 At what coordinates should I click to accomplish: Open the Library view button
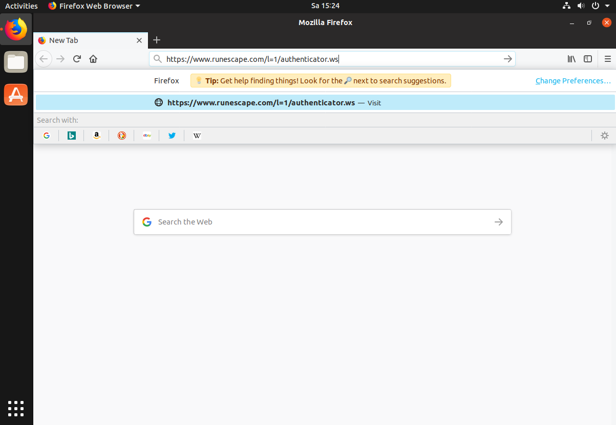[571, 59]
